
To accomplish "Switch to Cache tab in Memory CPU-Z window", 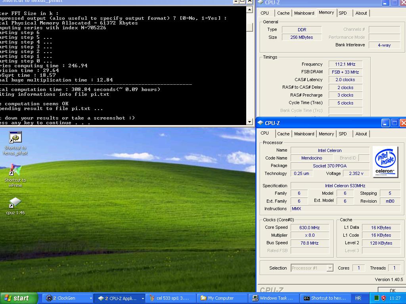I will (283, 13).
